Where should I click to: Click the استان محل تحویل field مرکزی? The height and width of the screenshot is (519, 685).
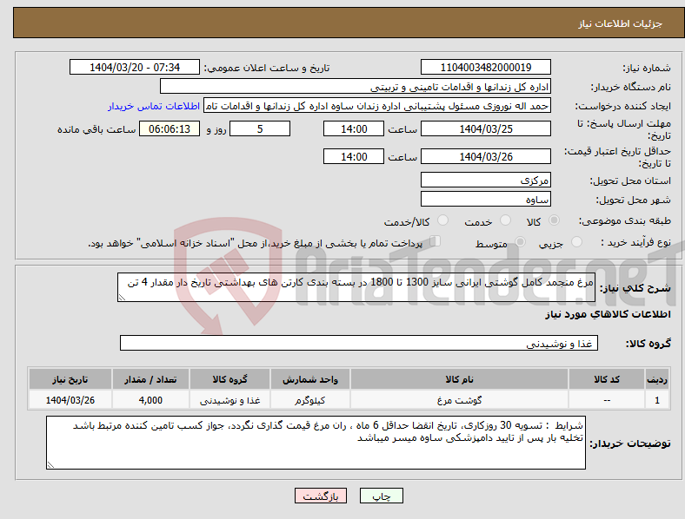[486, 180]
